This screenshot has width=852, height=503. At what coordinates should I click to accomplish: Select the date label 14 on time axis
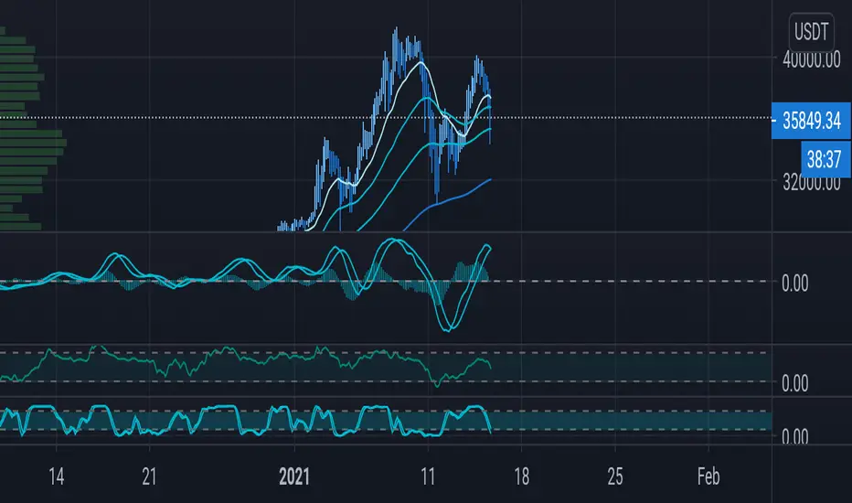click(x=57, y=476)
